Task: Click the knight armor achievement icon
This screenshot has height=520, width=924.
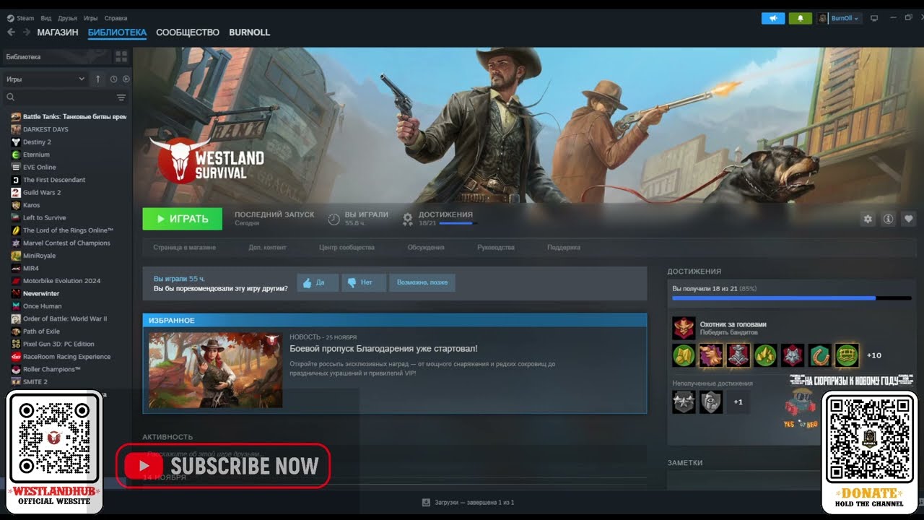Action: pos(738,355)
